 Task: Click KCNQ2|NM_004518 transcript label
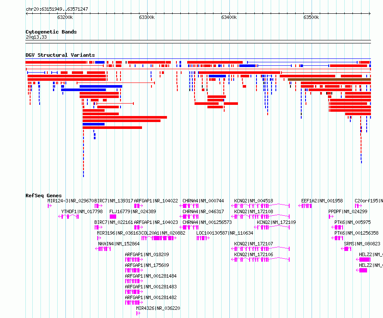tap(253, 201)
